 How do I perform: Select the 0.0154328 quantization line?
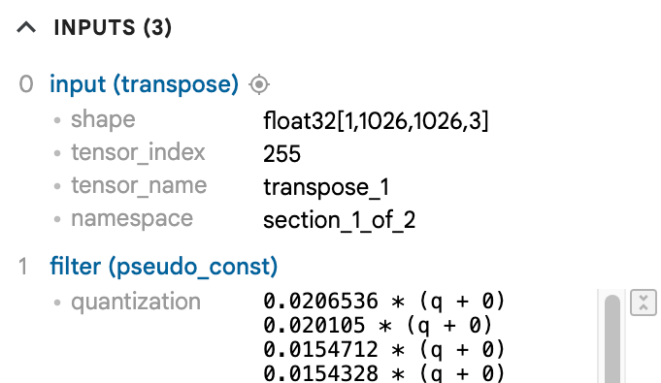(x=384, y=373)
